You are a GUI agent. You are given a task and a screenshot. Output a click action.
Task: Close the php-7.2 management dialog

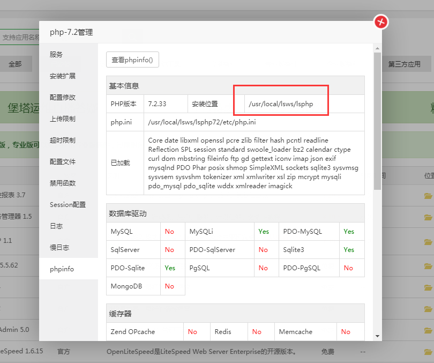380,22
